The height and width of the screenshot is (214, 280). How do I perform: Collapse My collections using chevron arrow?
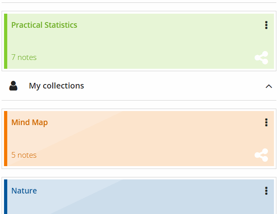coord(269,86)
